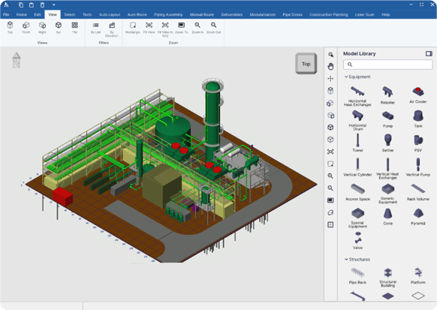Viewport: 437px width, 310px height.
Task: Click the delete trash icon in title bar
Action: [42, 5]
